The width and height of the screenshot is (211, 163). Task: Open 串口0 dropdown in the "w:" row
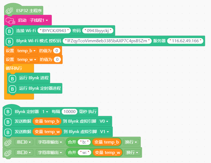(24, 153)
